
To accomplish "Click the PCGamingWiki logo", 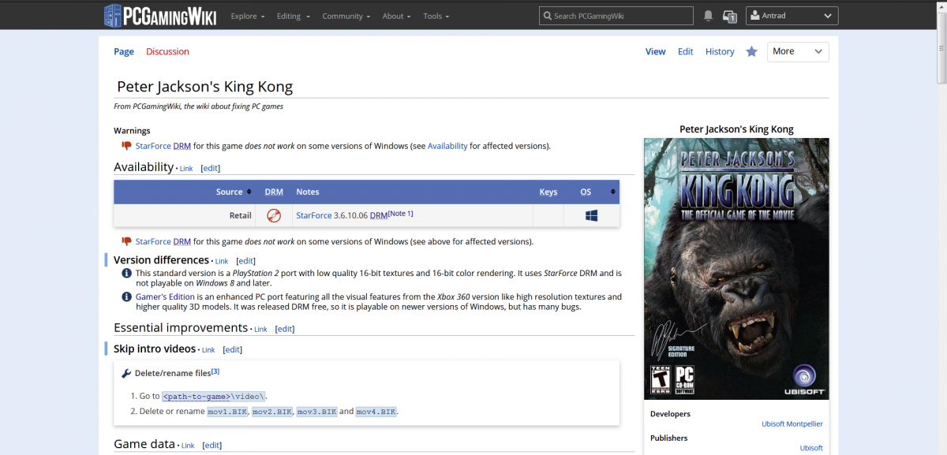I will [x=160, y=16].
